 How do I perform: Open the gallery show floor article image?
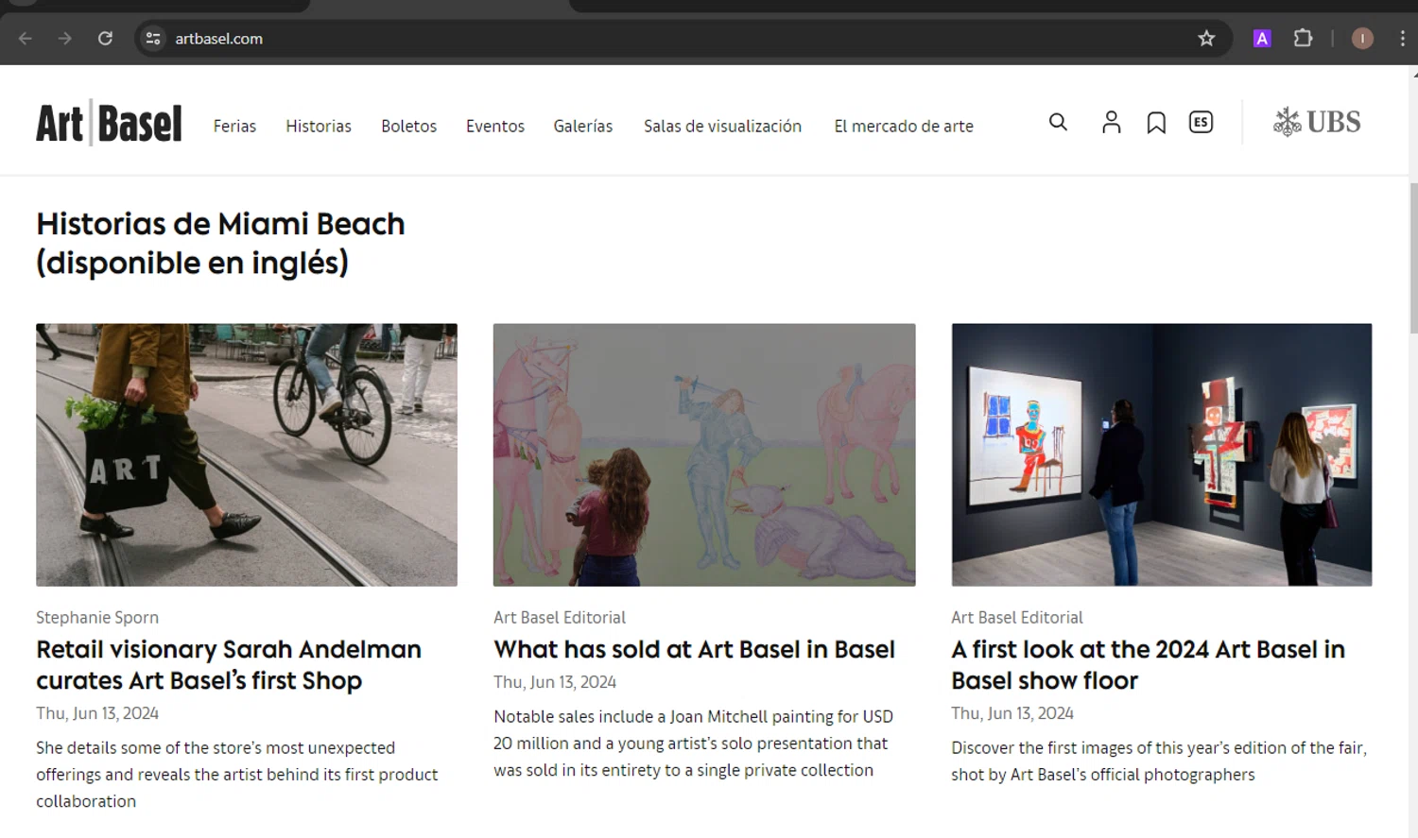pyautogui.click(x=1162, y=454)
